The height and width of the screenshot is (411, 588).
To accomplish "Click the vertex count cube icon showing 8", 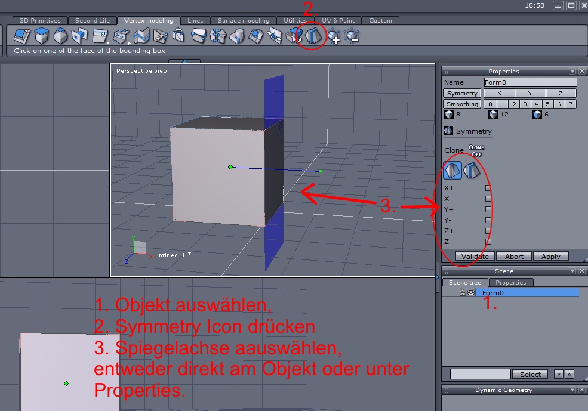I will pyautogui.click(x=449, y=115).
